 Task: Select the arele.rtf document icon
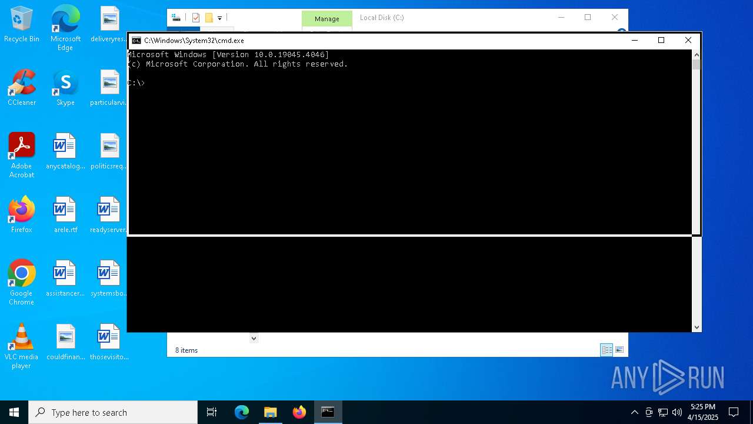[x=65, y=215]
